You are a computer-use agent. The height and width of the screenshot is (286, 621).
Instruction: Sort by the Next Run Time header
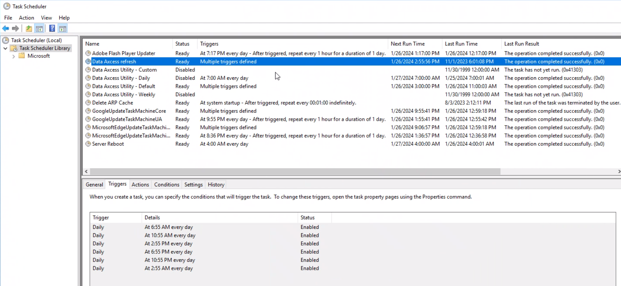pyautogui.click(x=415, y=44)
